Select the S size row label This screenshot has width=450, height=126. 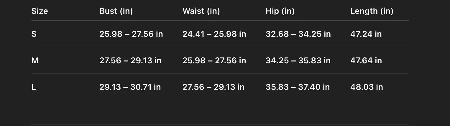tap(34, 34)
